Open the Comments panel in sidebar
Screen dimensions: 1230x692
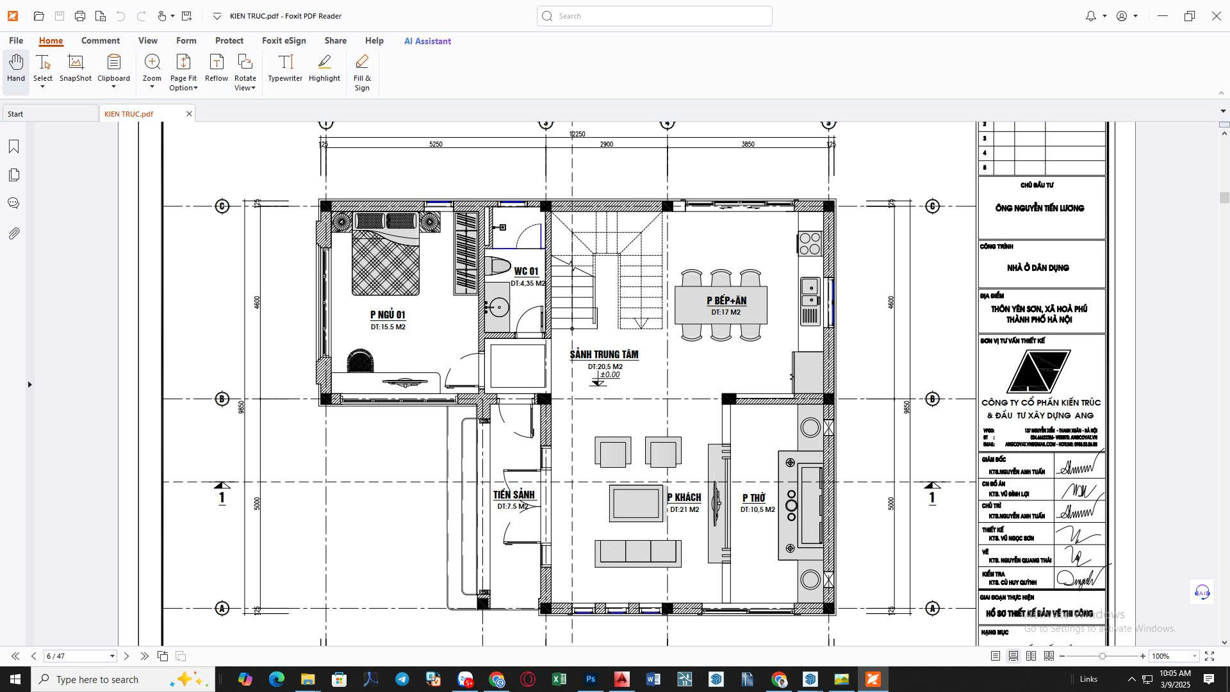point(13,203)
